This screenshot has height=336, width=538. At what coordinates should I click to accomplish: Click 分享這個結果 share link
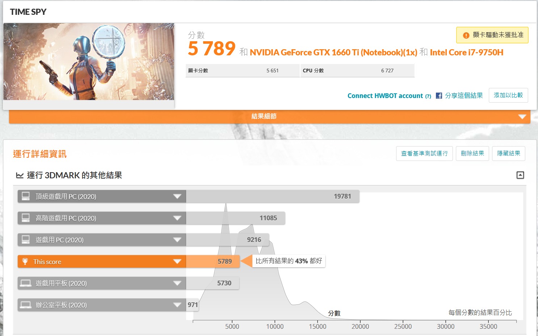click(464, 95)
